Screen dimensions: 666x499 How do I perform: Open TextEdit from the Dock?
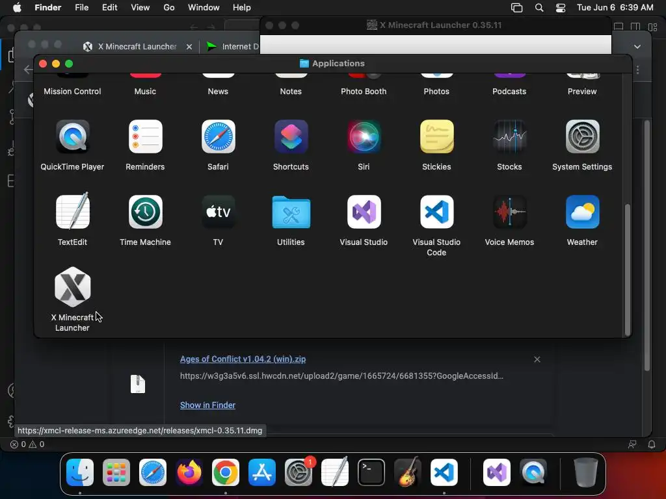(x=335, y=472)
